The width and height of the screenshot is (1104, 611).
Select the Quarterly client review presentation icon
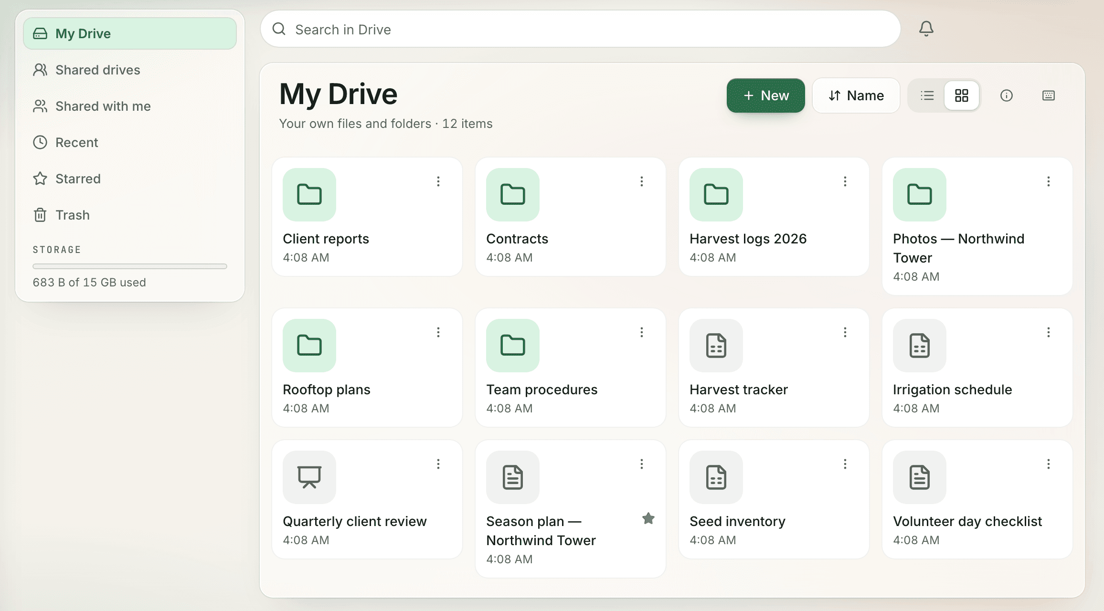point(309,477)
